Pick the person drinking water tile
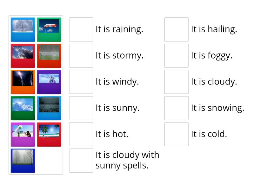 tap(23, 135)
